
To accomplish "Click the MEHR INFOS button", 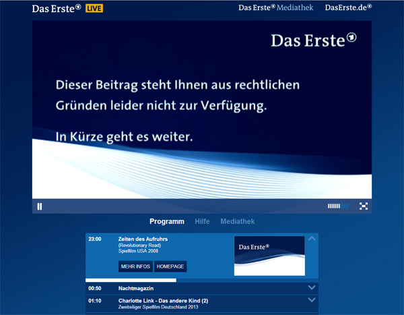I will (135, 266).
